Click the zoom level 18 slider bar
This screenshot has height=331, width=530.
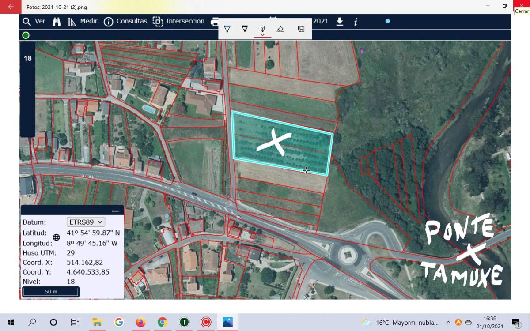tap(27, 88)
